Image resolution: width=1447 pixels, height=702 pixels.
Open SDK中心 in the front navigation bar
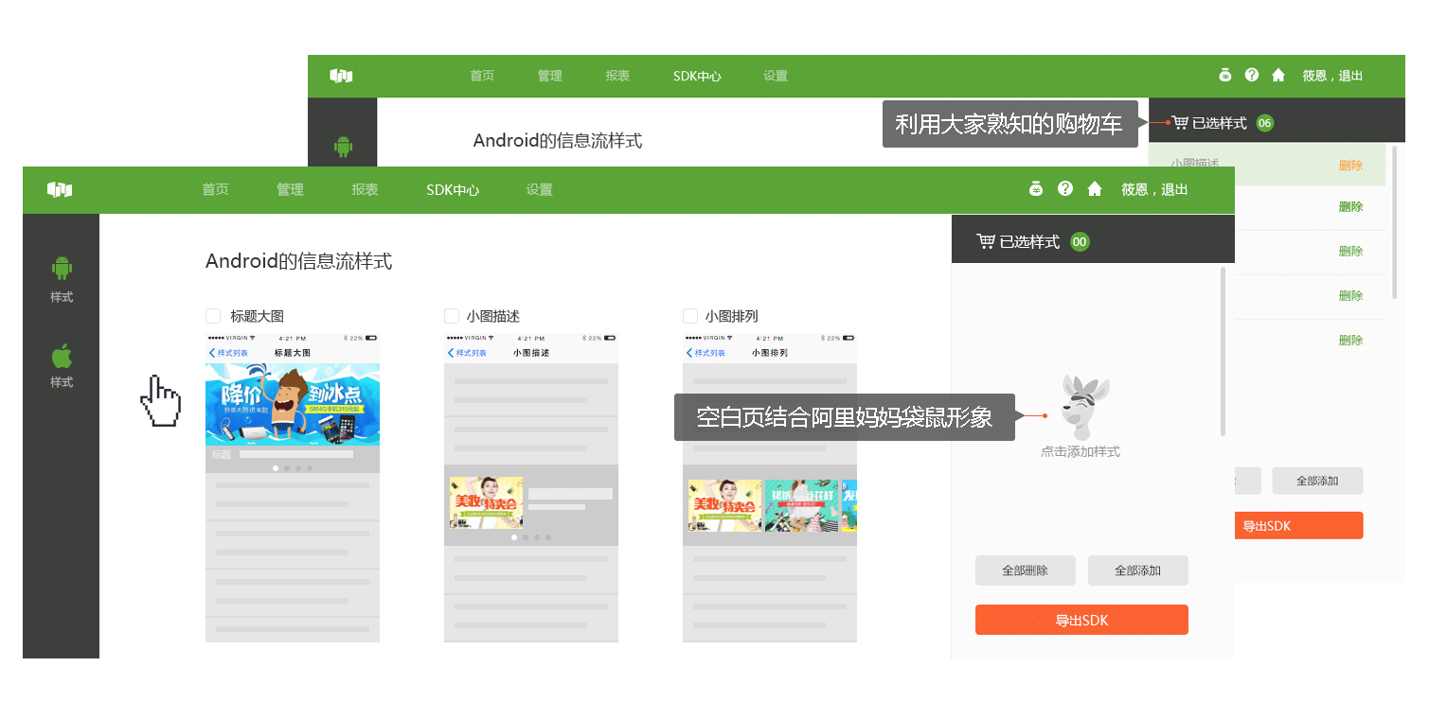click(x=453, y=189)
